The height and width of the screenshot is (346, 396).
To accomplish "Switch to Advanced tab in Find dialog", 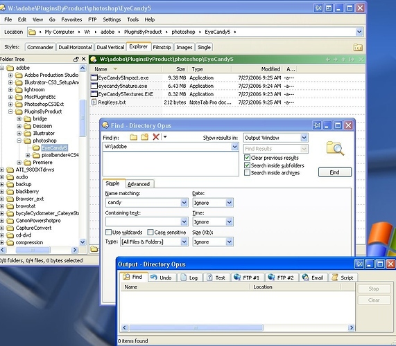I will coord(139,184).
